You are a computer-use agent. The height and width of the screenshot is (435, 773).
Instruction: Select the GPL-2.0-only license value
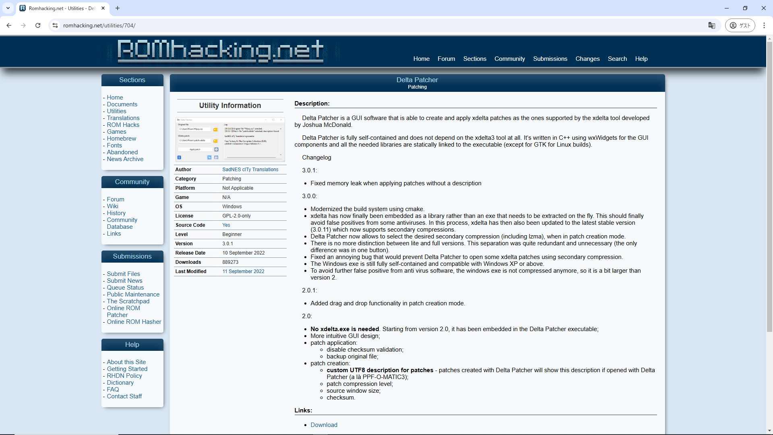click(x=236, y=216)
